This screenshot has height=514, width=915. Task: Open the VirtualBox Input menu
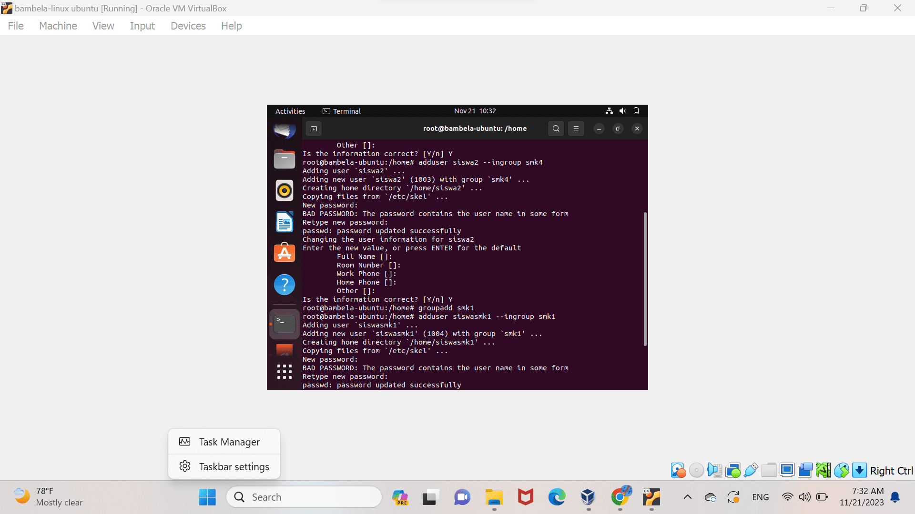coord(142,26)
